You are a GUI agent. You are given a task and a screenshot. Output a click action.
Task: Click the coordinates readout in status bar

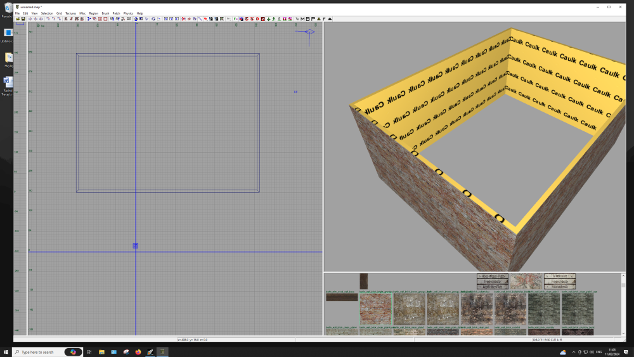tap(193, 340)
